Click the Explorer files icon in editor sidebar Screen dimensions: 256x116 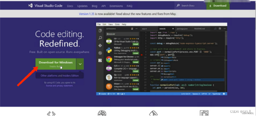click(x=100, y=31)
